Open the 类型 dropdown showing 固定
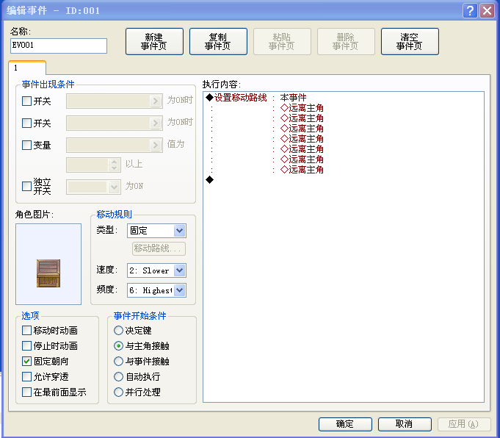Screen dimensions: 500x438 pos(156,231)
